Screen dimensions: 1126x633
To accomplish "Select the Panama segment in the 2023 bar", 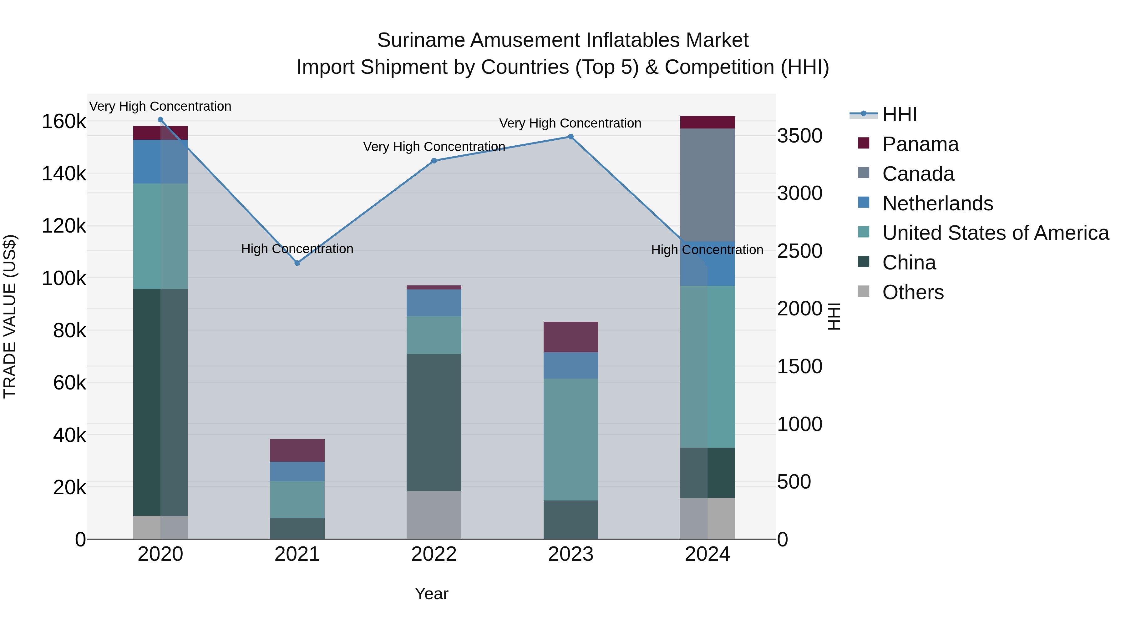I will point(571,337).
